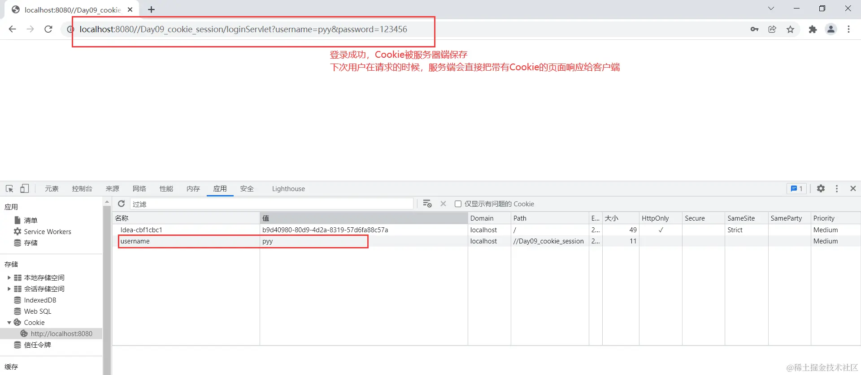Open the tab search dropdown arrow
The image size is (861, 375).
click(x=771, y=9)
